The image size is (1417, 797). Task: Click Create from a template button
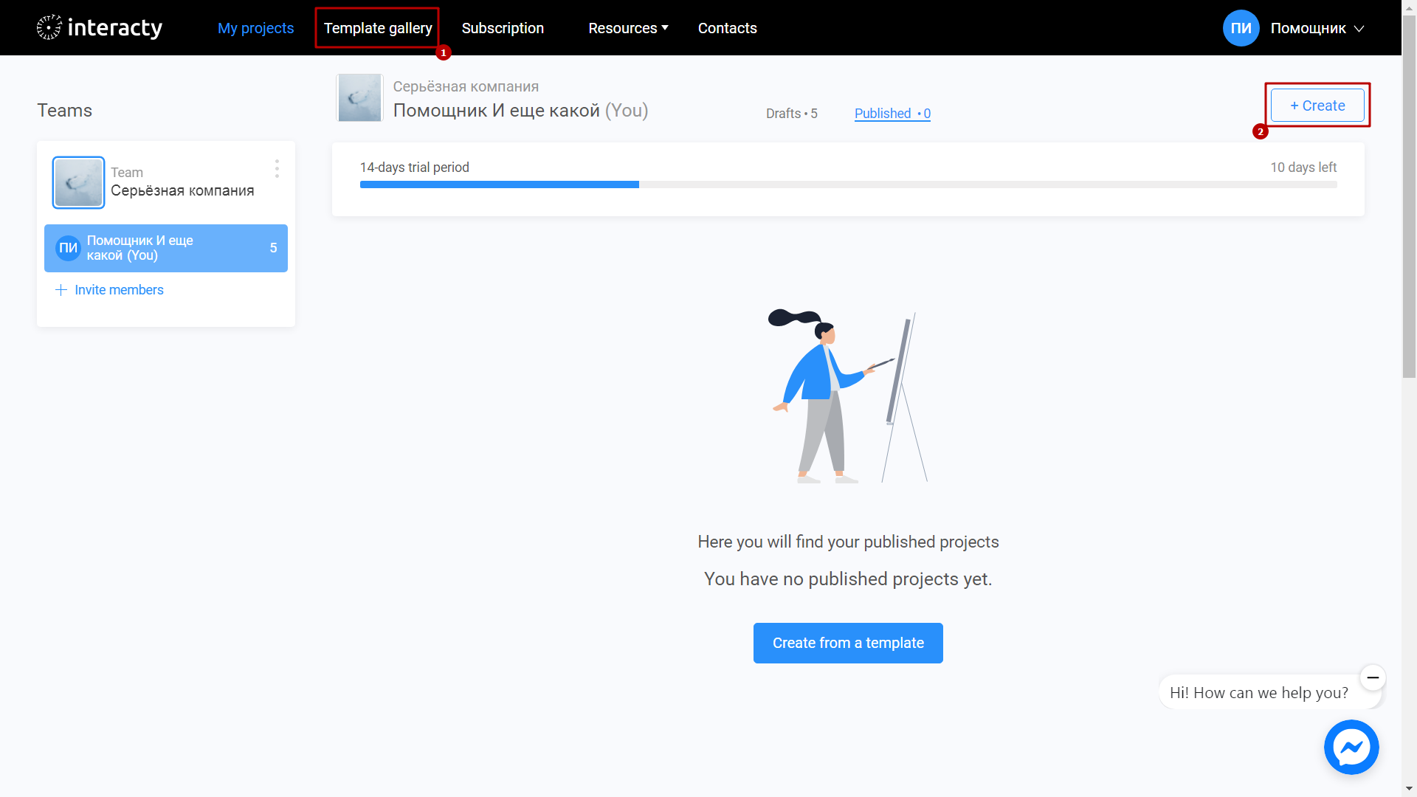[x=848, y=642]
